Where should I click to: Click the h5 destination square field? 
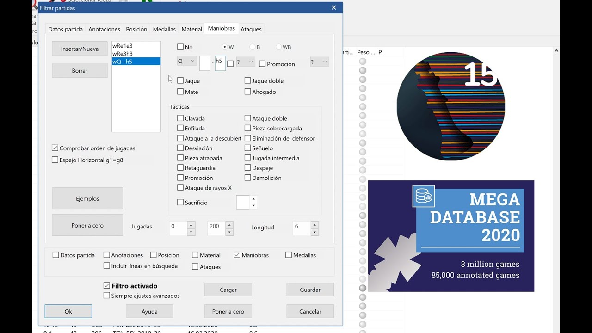220,63
